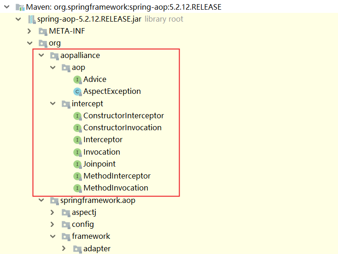The image size is (338, 254).
Task: Click the adapter package folder icon
Action: (x=77, y=249)
